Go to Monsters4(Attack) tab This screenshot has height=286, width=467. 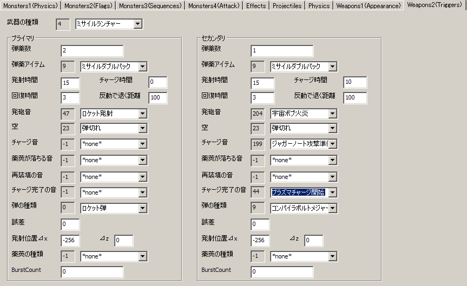(214, 5)
